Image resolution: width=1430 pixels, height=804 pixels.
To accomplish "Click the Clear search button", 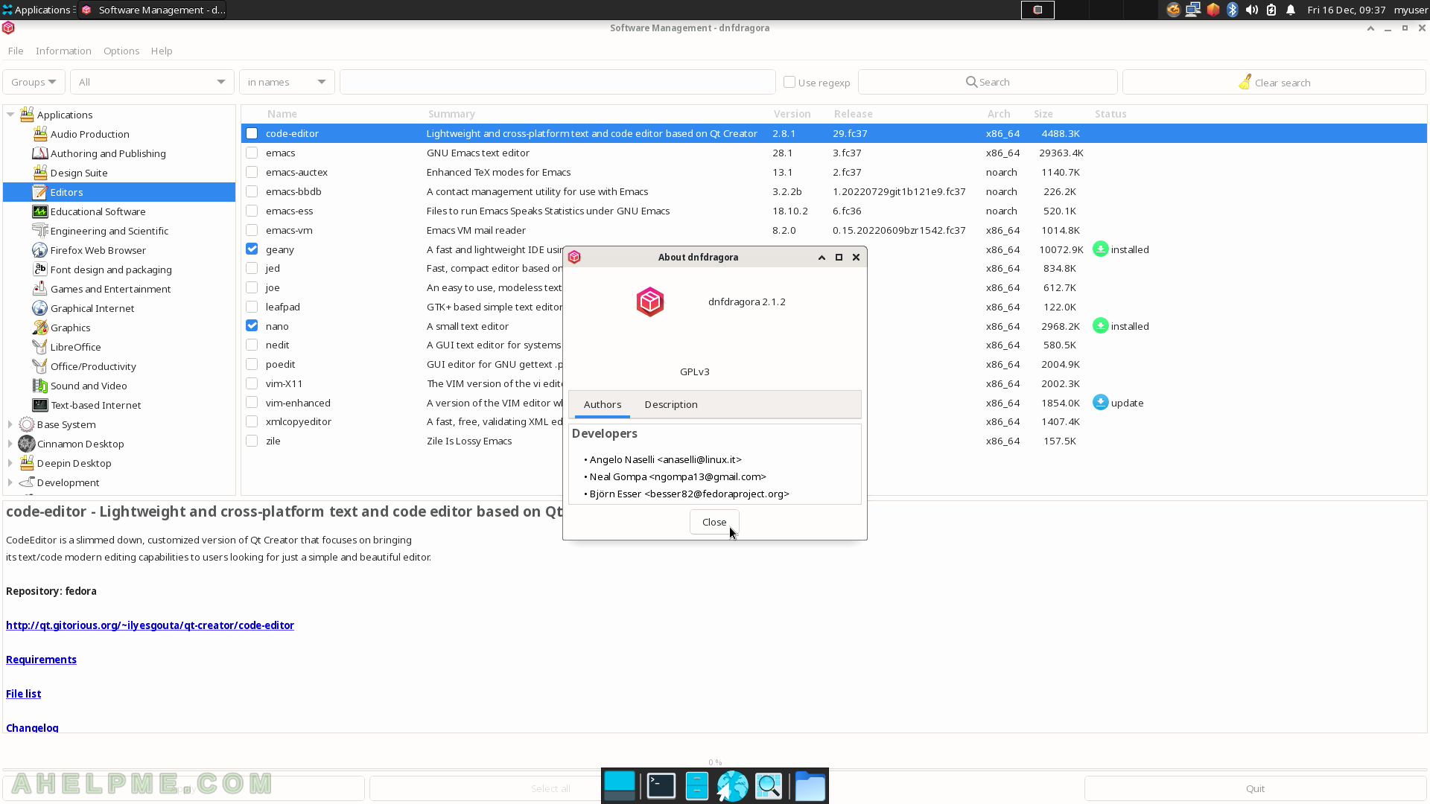I will click(1274, 82).
